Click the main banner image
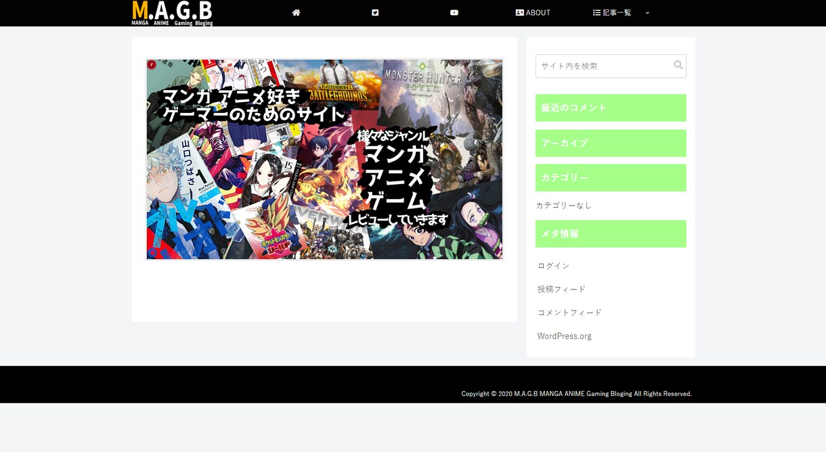This screenshot has width=826, height=452. pyautogui.click(x=325, y=159)
